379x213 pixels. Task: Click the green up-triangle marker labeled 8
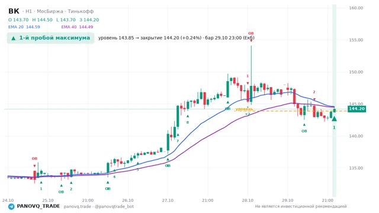[188, 116]
